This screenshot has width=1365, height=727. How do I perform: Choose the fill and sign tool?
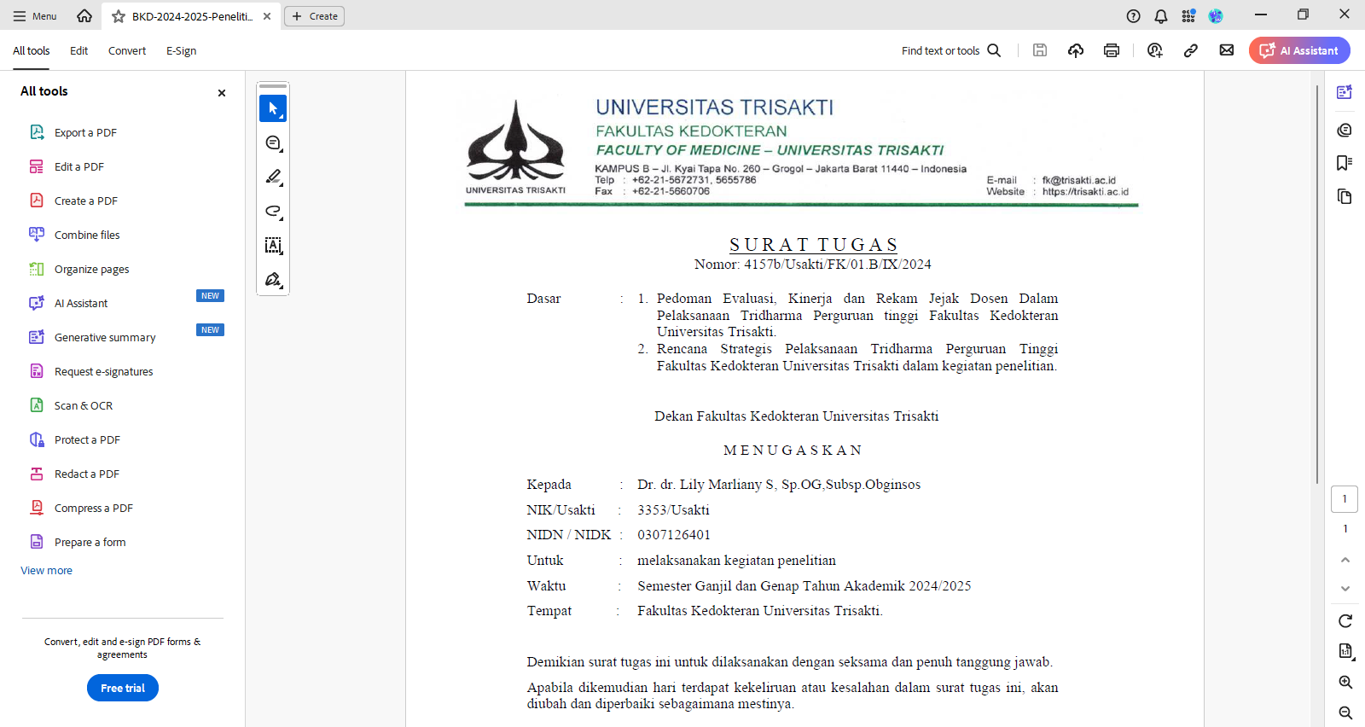(x=273, y=280)
